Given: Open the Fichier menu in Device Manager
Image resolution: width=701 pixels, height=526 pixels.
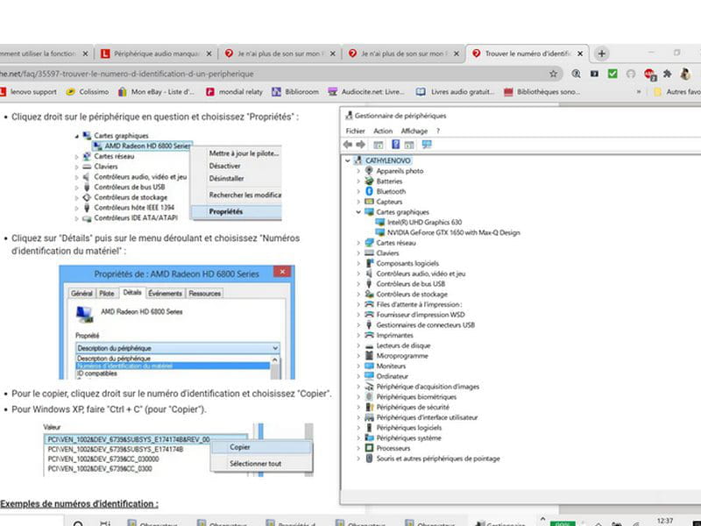Looking at the screenshot, I should pos(356,131).
